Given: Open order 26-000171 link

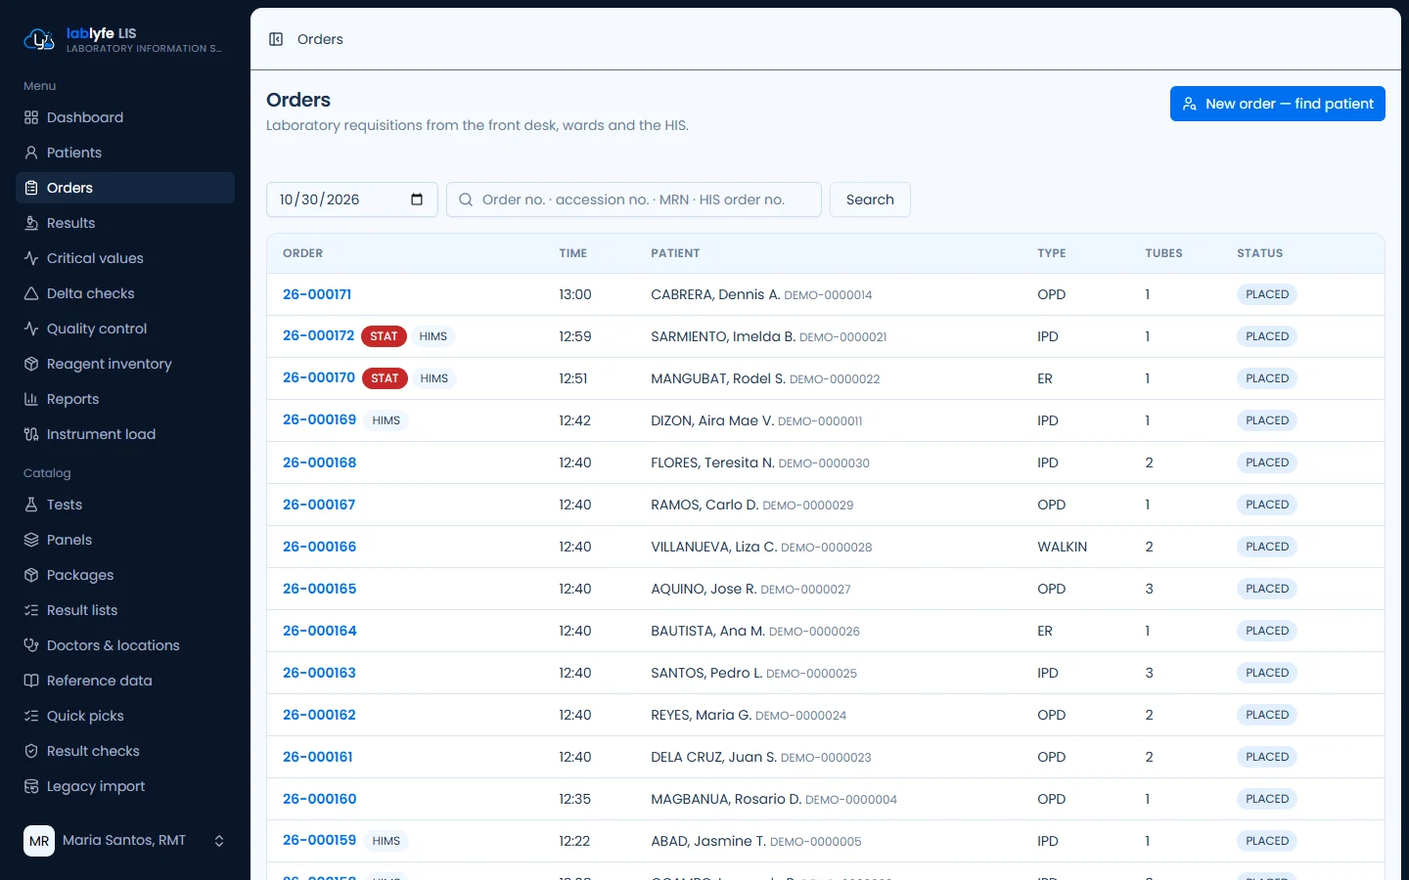Looking at the screenshot, I should [x=317, y=294].
